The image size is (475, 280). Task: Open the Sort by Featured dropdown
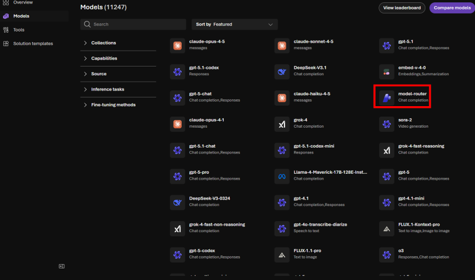[234, 24]
